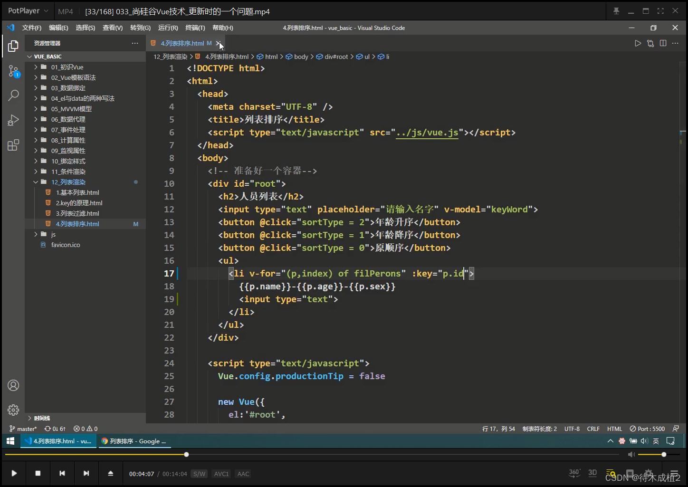Click 行 17, 列 54 cursor position

(498, 429)
